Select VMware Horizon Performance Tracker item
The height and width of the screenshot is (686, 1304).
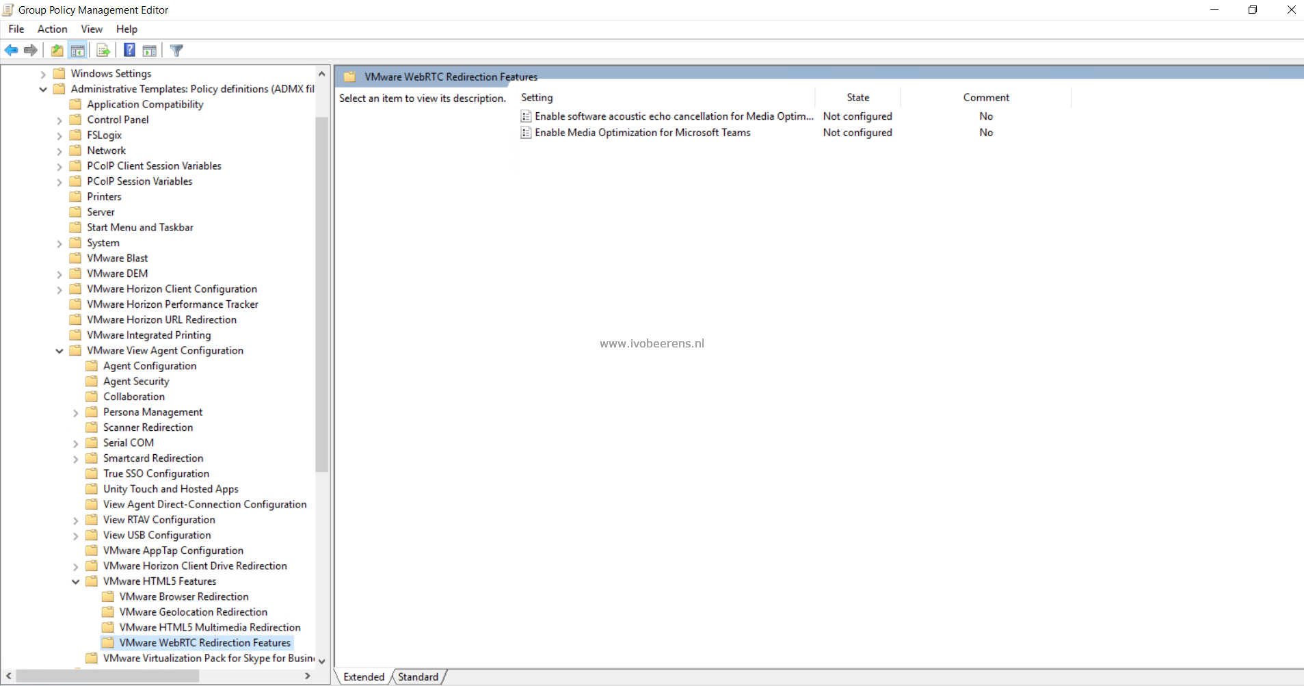173,304
